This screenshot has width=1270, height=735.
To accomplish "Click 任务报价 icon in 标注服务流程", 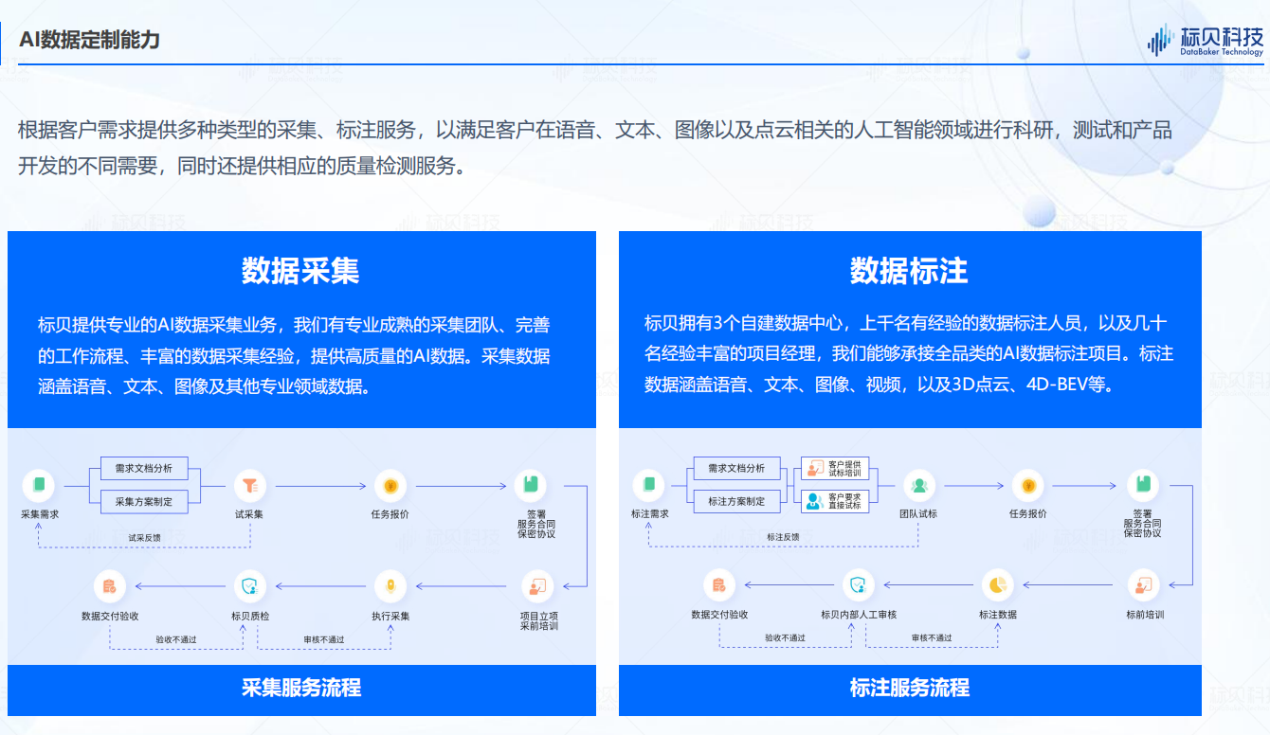I will click(1027, 485).
